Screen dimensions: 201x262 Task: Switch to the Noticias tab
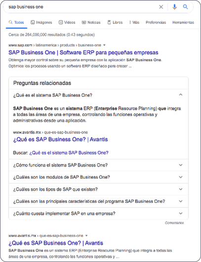tap(91, 22)
